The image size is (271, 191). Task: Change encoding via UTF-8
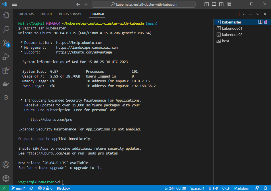(x=213, y=188)
